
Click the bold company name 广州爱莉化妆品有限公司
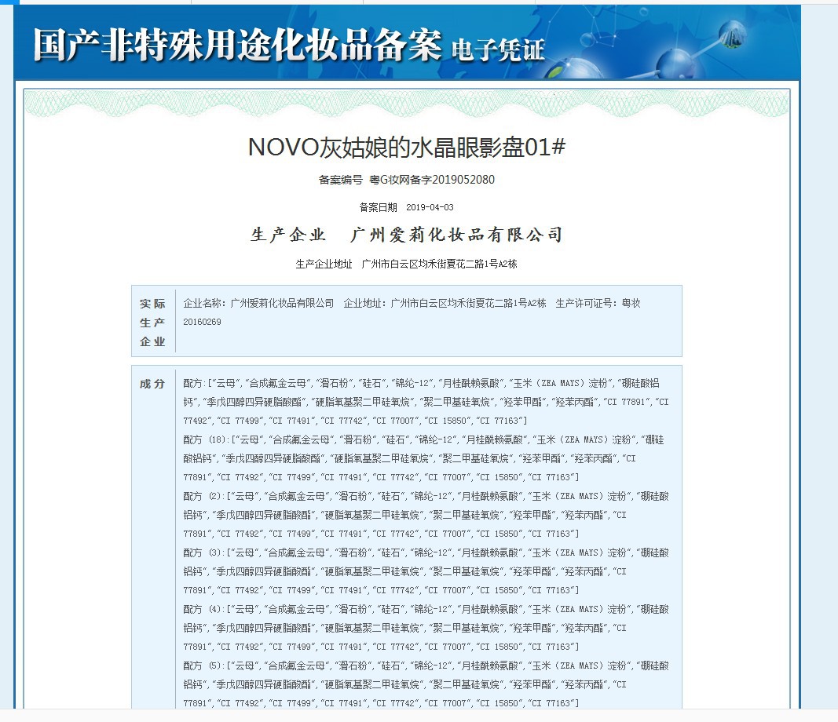pos(456,235)
